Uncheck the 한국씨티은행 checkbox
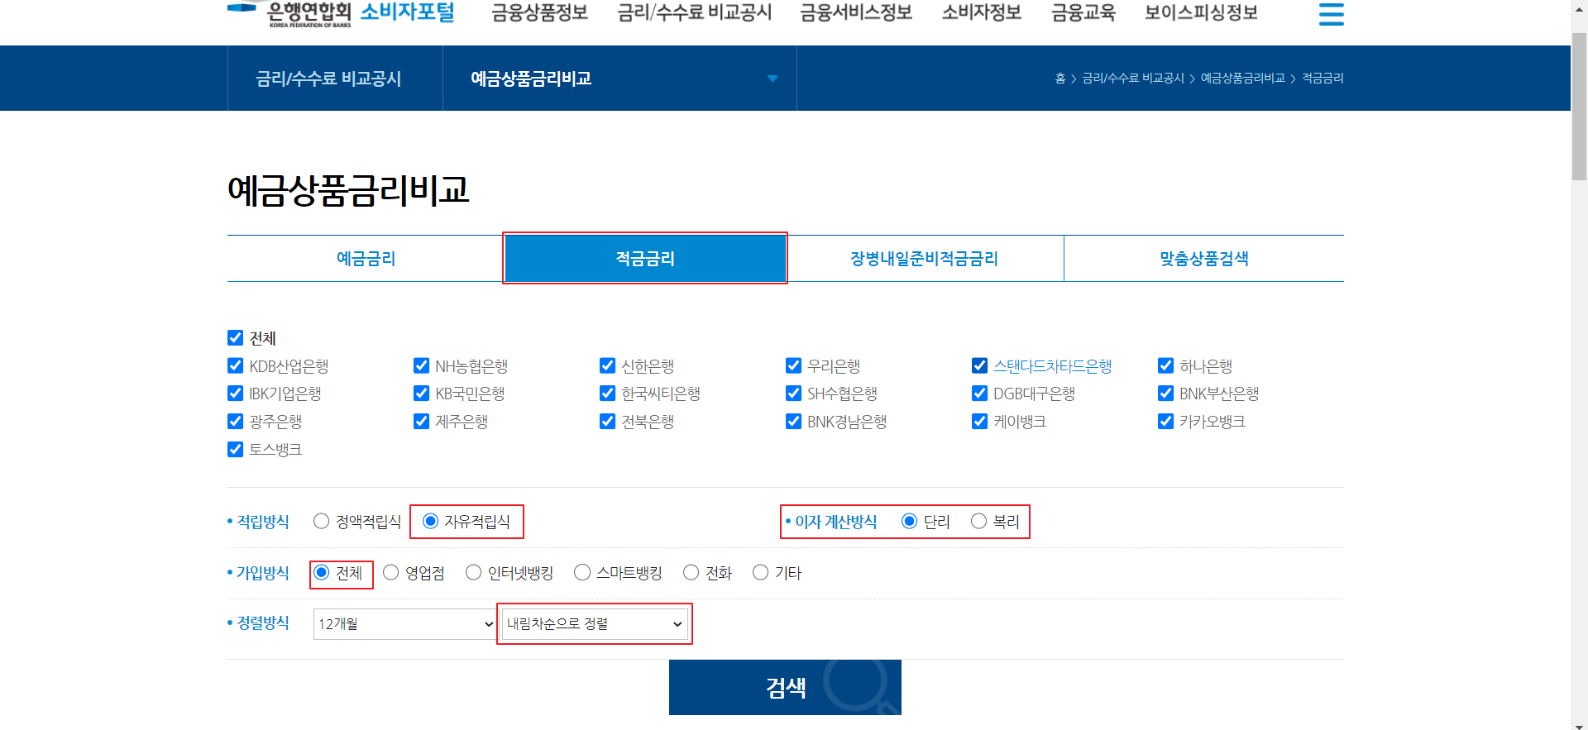1588x730 pixels. click(607, 394)
